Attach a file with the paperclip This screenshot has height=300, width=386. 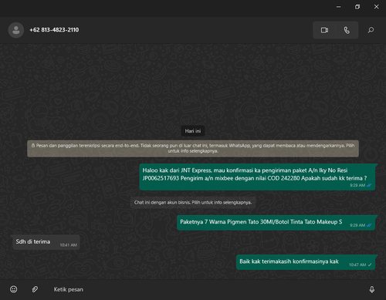coord(35,289)
